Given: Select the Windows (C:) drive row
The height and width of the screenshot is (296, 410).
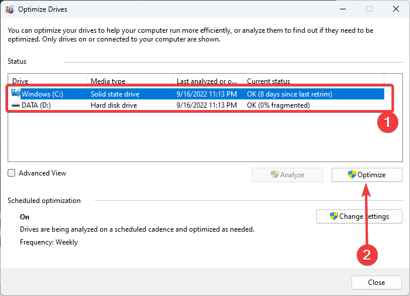Looking at the screenshot, I should (198, 94).
